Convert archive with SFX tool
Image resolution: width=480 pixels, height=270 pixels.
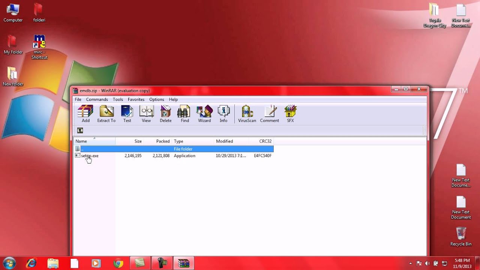[290, 114]
